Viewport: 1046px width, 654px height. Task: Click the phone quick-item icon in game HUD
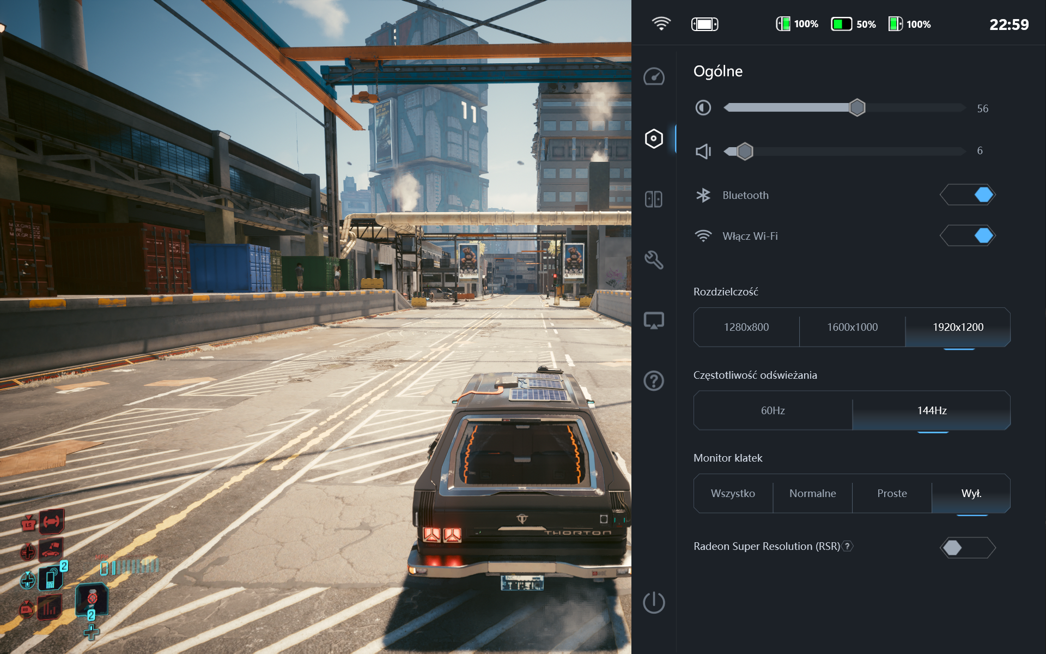tap(51, 578)
